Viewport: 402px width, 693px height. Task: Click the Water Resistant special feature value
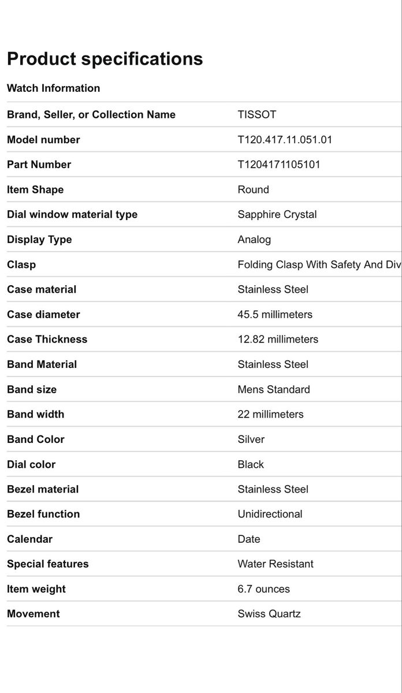[x=276, y=564]
